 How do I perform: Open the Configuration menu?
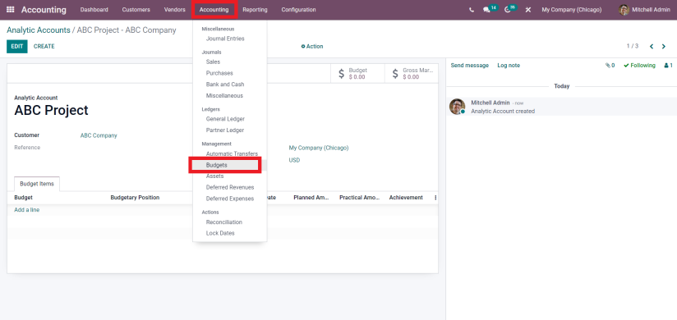click(x=298, y=10)
